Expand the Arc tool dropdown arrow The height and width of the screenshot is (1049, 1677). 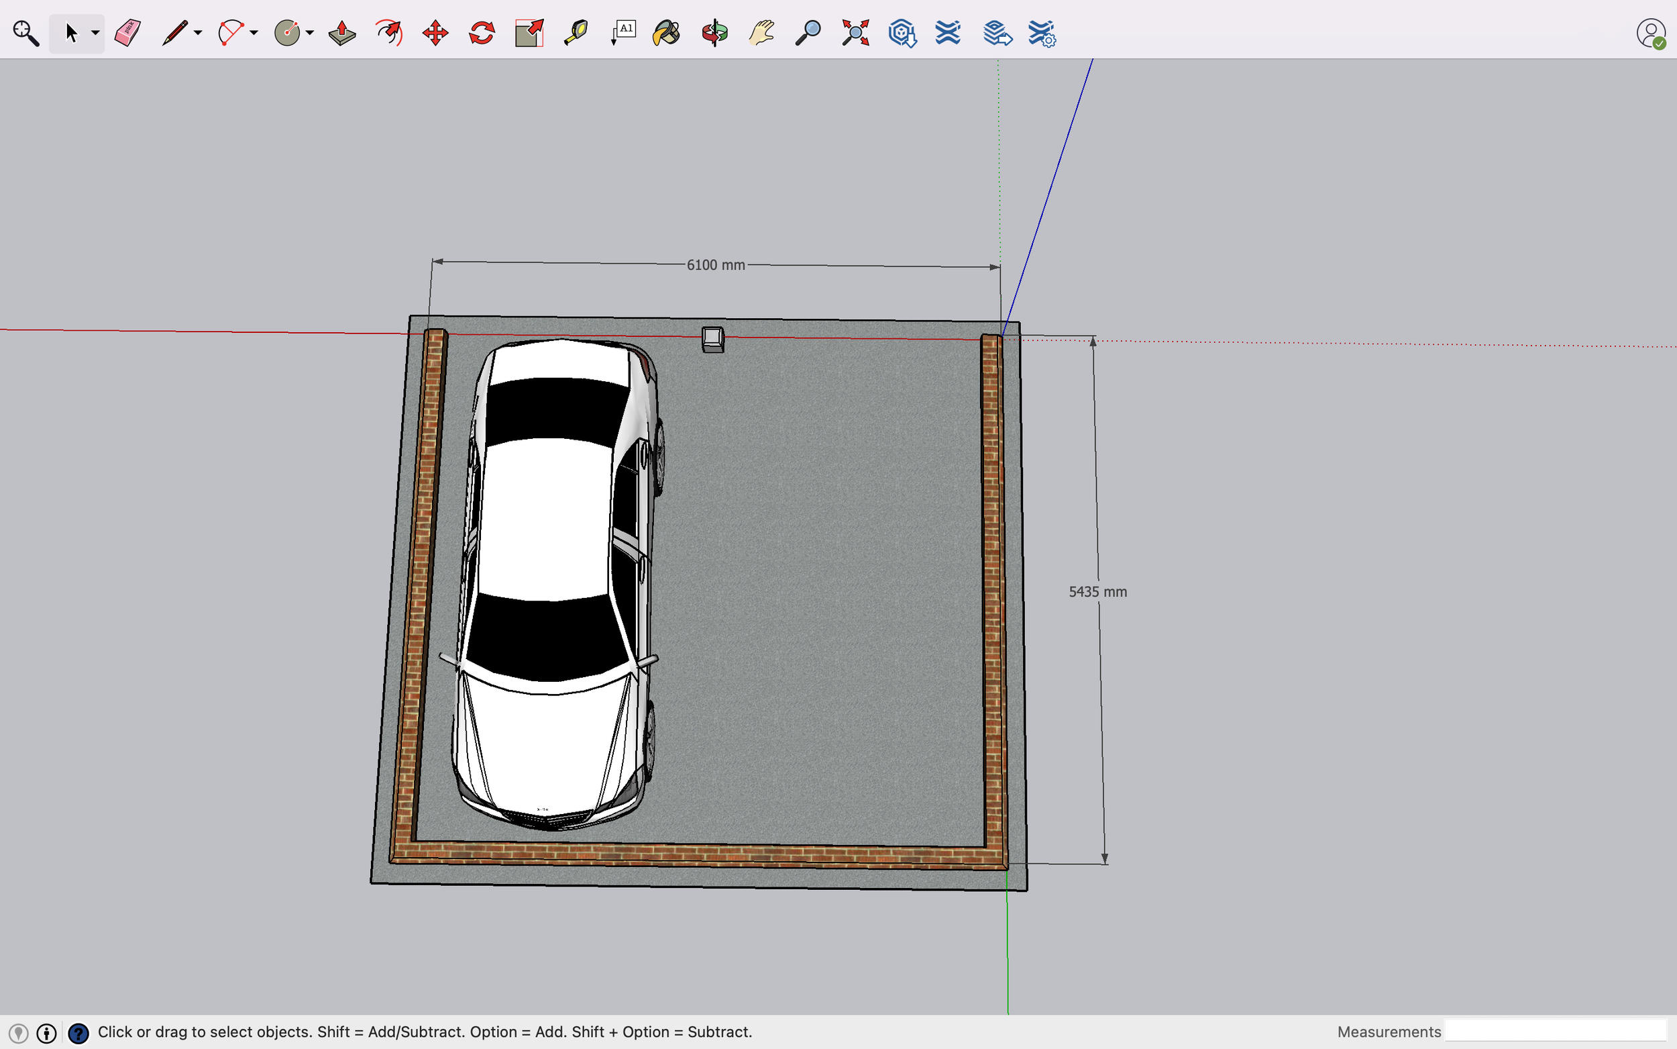pos(254,33)
